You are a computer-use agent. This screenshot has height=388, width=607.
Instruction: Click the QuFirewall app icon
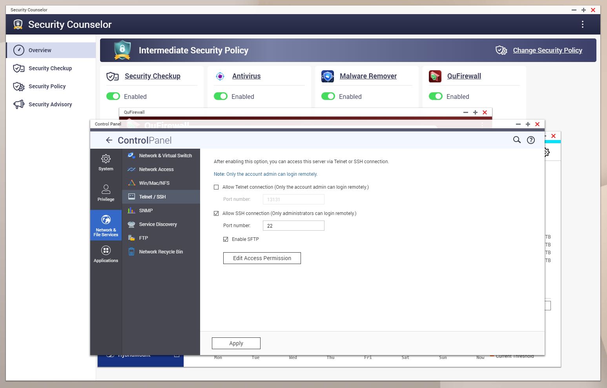435,76
